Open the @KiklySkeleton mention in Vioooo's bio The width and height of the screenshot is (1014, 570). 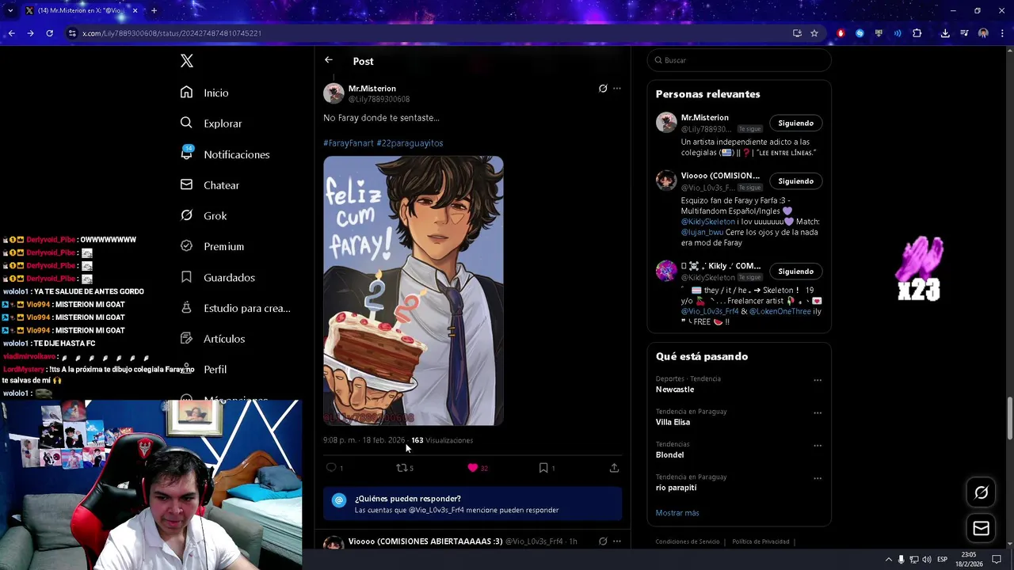click(x=708, y=222)
